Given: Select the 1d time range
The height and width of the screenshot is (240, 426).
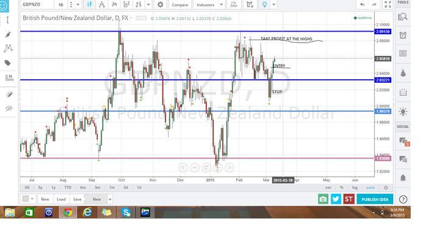Looking at the screenshot, I should (x=139, y=187).
